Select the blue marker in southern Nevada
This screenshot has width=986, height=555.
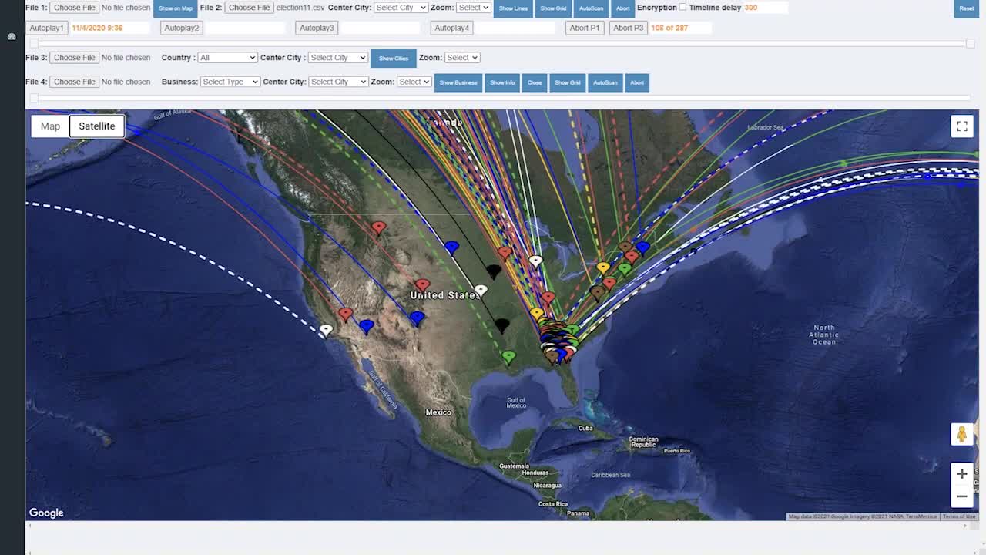pyautogui.click(x=366, y=326)
